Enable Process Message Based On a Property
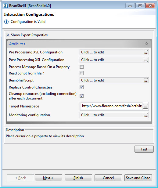 tap(81, 67)
